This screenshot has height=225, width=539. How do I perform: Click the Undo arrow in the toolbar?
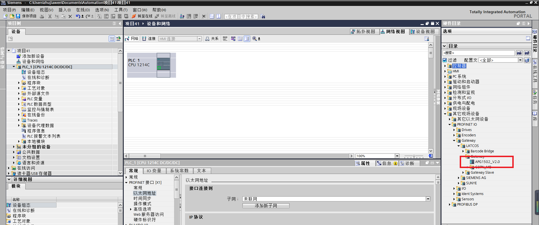[78, 16]
